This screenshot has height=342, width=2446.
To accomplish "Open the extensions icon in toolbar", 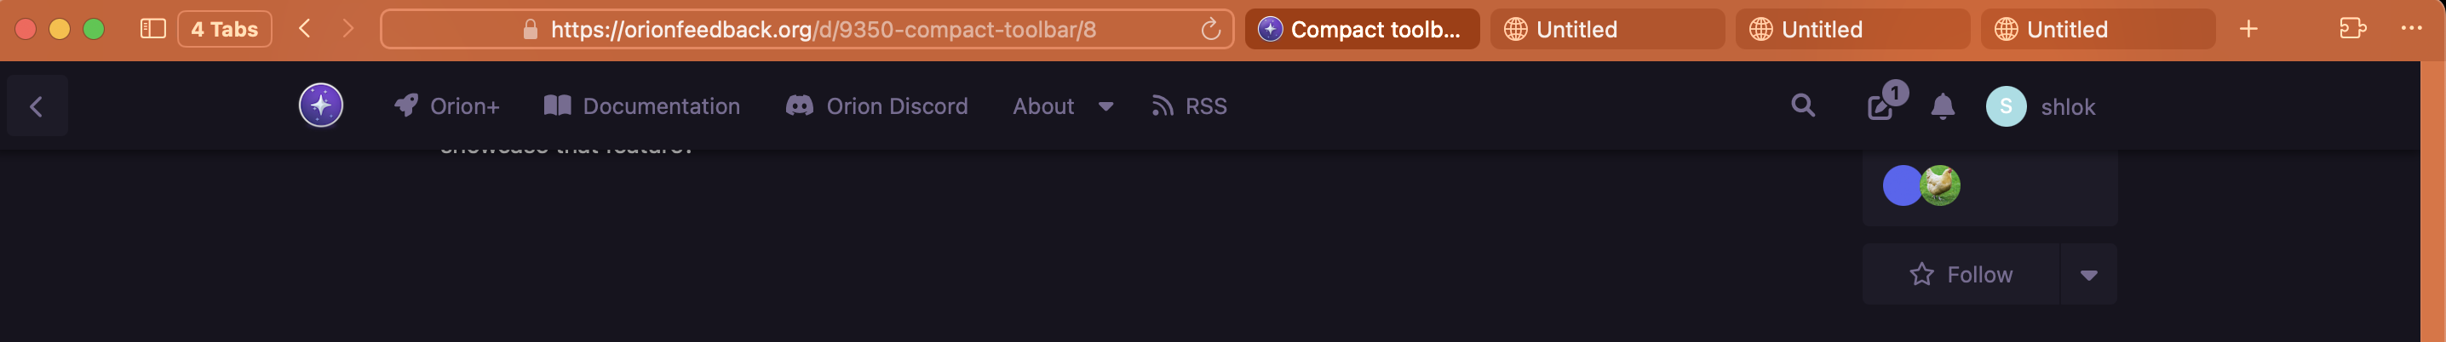I will coord(2352,30).
